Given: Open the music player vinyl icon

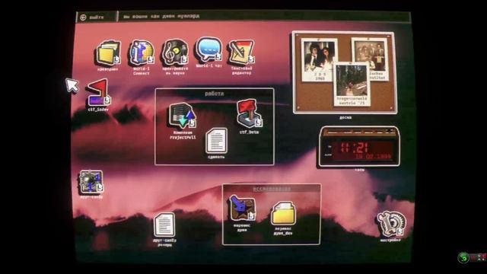Looking at the screenshot, I should (x=175, y=53).
